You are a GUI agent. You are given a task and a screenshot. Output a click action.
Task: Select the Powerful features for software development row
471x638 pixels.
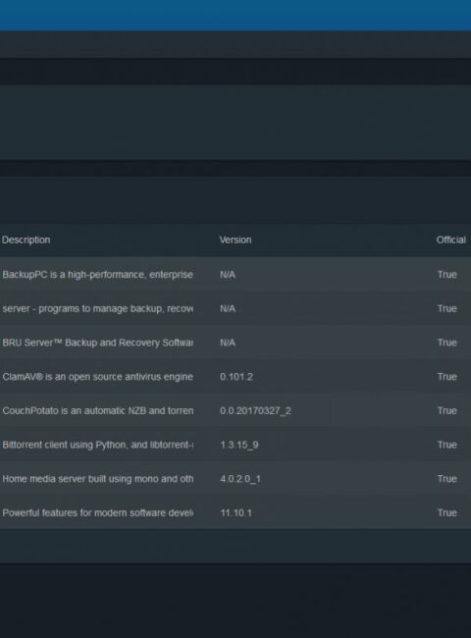235,512
